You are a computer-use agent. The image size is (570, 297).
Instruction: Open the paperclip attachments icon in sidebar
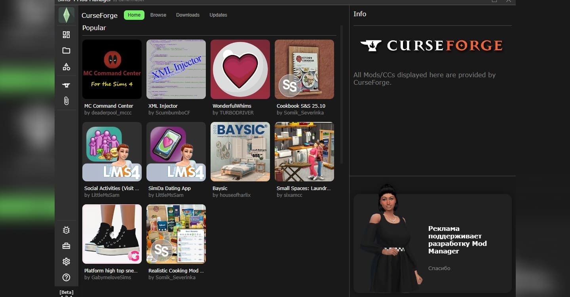tap(66, 101)
